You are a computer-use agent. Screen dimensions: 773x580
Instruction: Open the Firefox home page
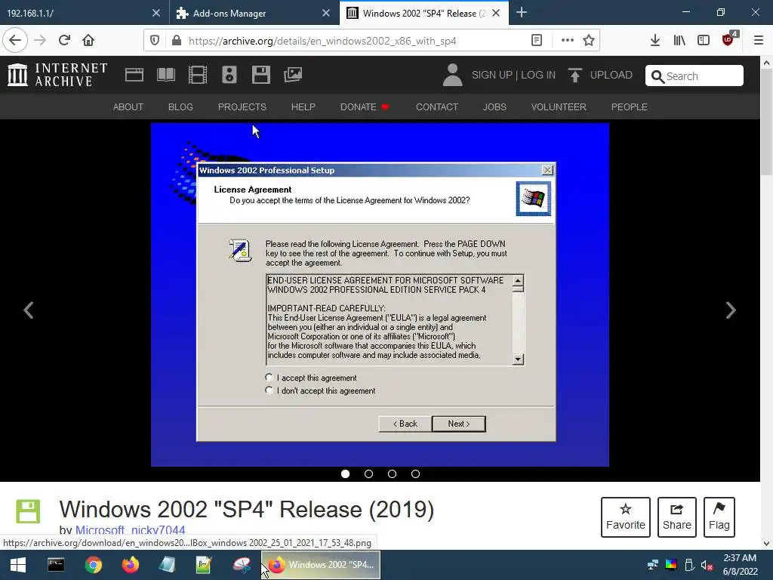88,41
